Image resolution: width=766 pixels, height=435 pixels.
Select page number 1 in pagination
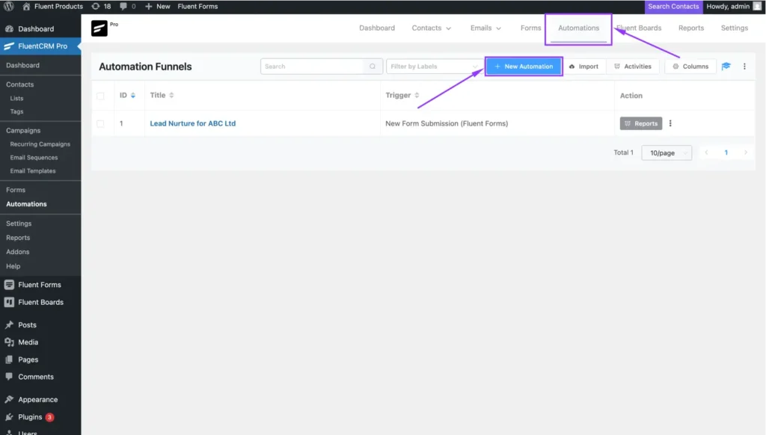[726, 152]
